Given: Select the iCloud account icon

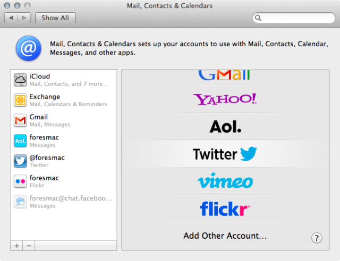Looking at the screenshot, I should coord(20,80).
